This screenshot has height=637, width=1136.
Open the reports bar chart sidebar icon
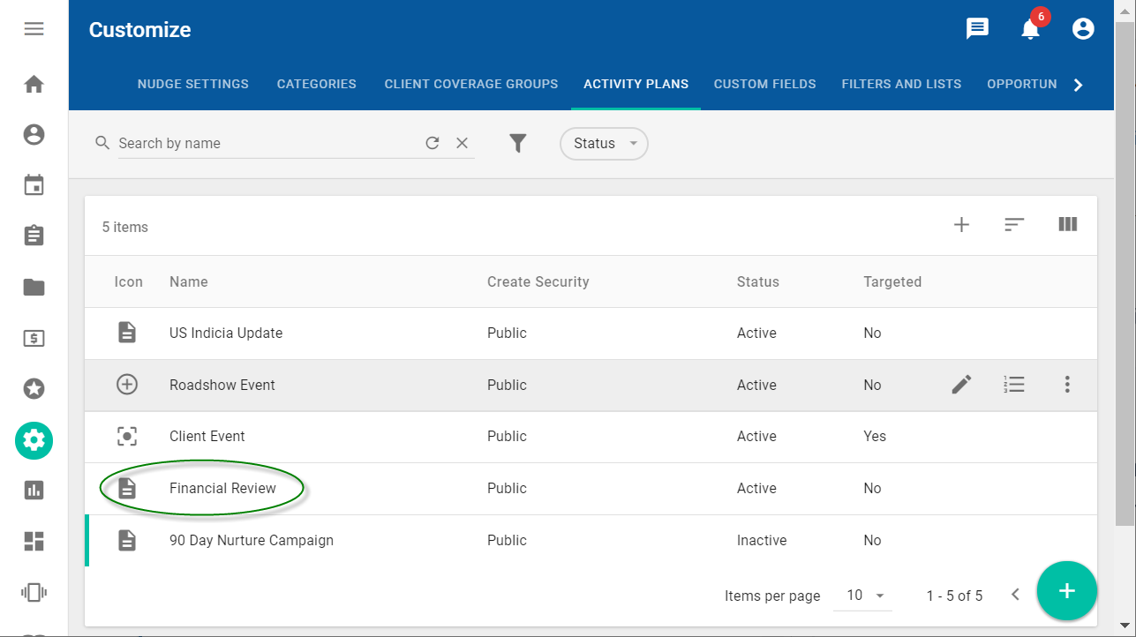(34, 491)
